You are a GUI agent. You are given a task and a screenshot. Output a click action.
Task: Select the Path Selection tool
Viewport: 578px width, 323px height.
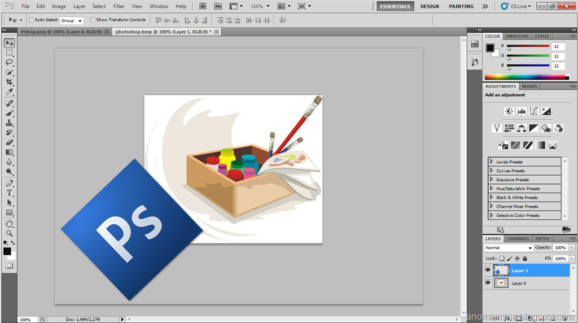pos(9,202)
